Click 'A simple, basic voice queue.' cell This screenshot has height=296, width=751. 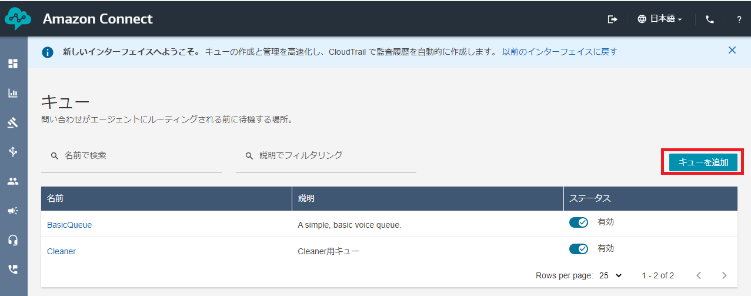(349, 225)
